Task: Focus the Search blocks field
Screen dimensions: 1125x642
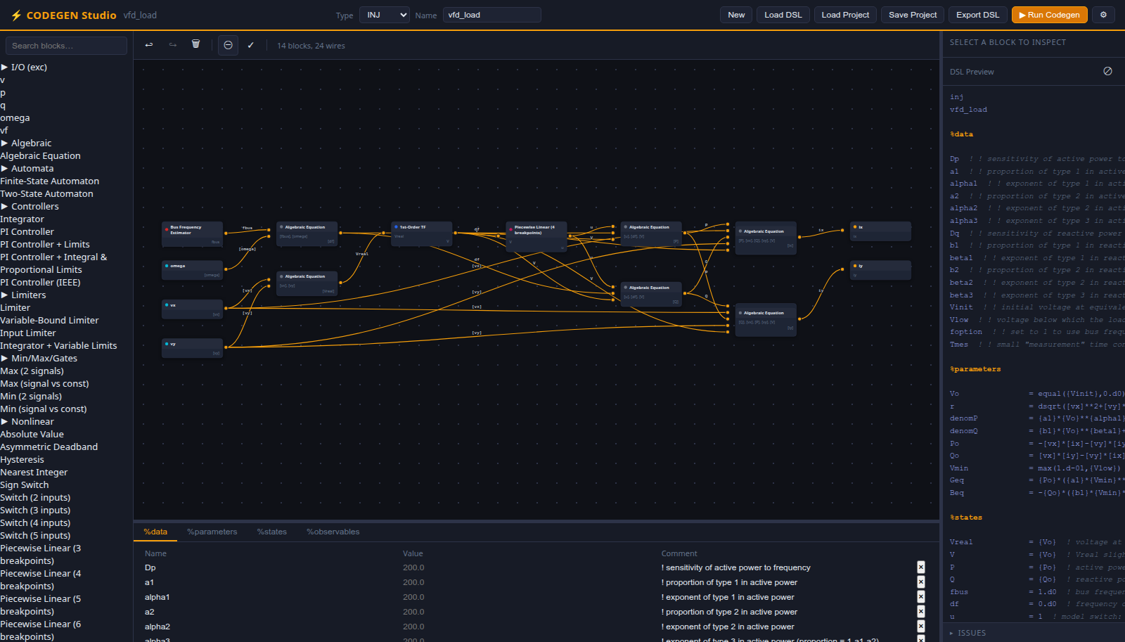Action: [x=66, y=46]
